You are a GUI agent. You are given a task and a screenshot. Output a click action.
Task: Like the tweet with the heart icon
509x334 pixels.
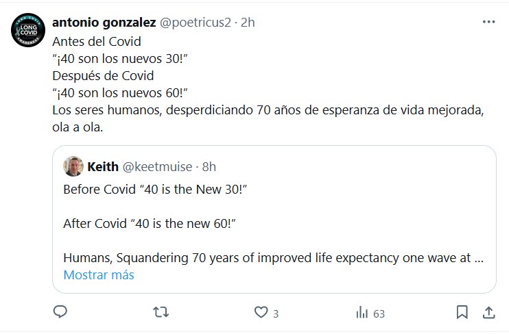click(x=261, y=313)
